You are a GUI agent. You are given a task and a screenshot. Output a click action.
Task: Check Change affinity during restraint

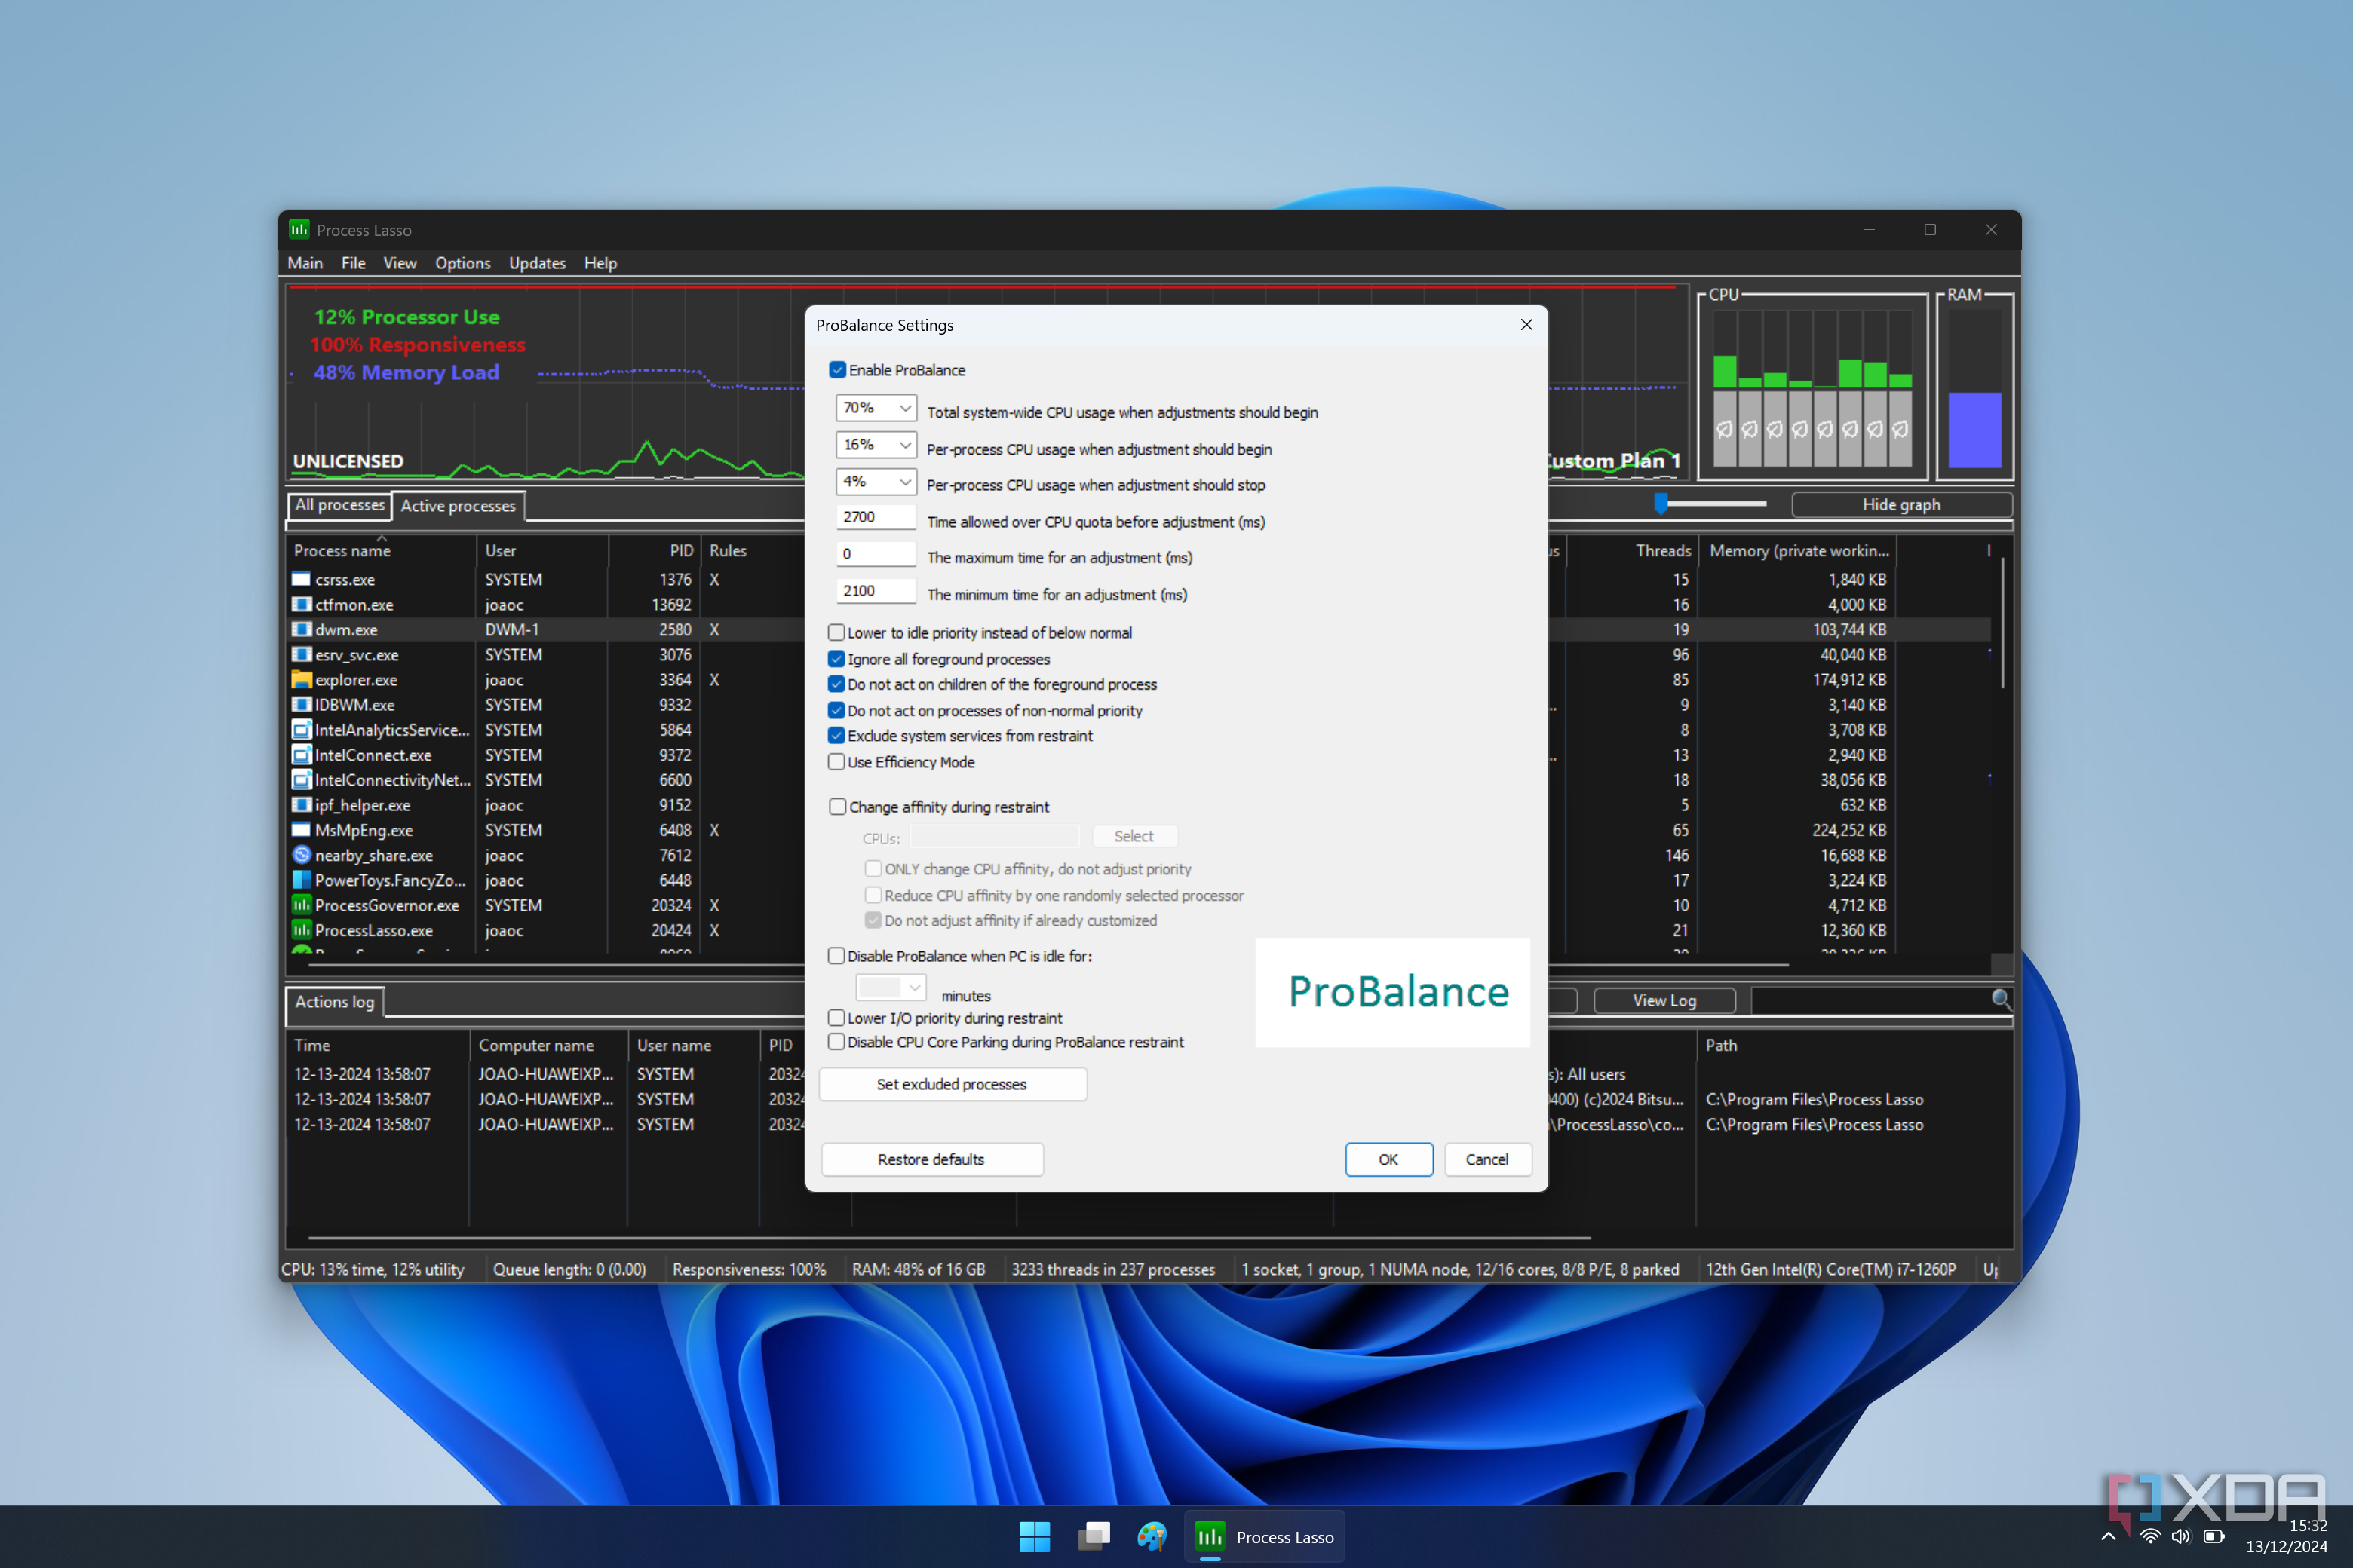click(x=837, y=807)
